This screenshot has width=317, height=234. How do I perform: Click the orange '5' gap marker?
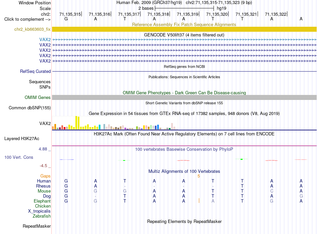coord(199,176)
